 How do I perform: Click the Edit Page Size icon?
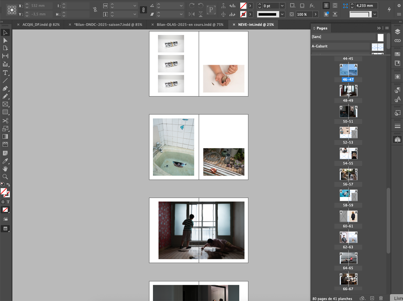(362, 298)
